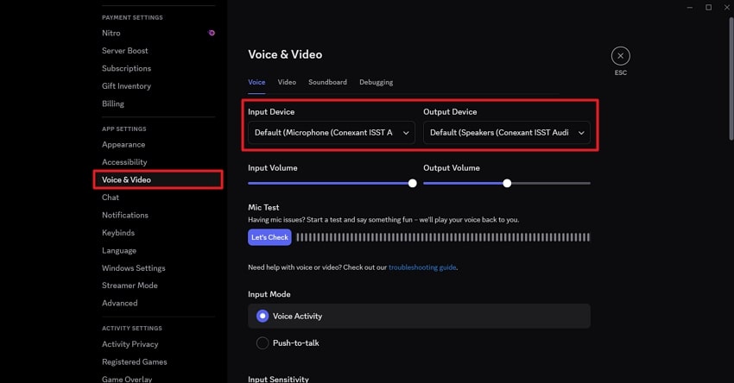Click the Input Mode heading
The height and width of the screenshot is (383, 734).
click(x=269, y=294)
